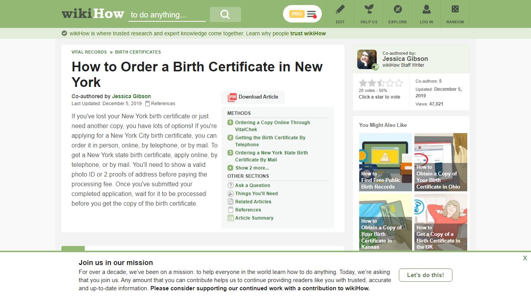The height and width of the screenshot is (298, 531).
Task: Click the green trust checkmark icon
Action: pyautogui.click(x=64, y=33)
